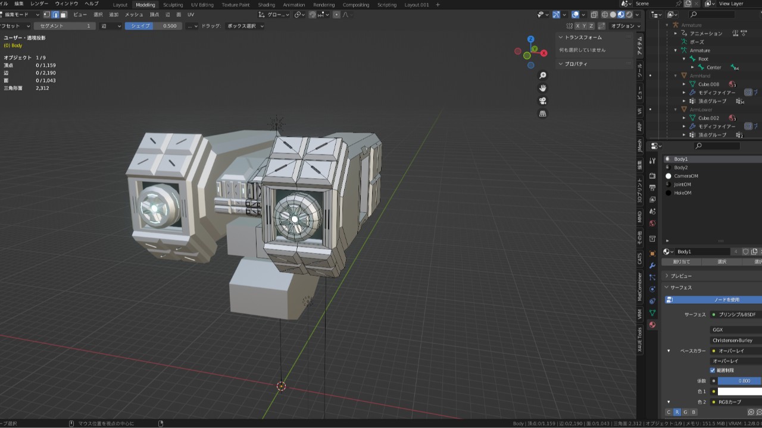
Task: Click the ノードを使用 button
Action: coord(713,300)
